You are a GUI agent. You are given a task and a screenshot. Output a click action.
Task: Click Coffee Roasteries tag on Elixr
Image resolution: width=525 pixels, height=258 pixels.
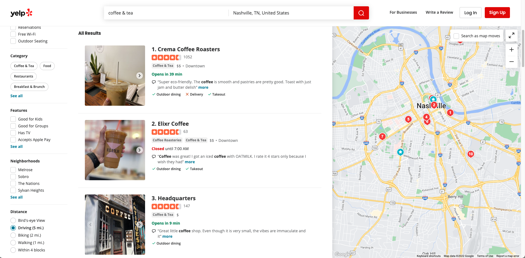[x=167, y=140]
